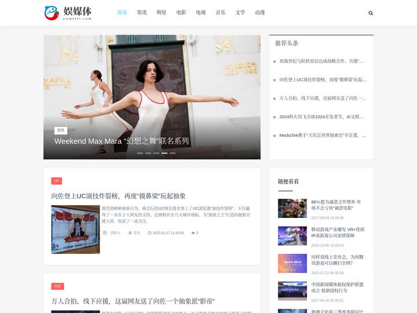
Task: Click timestamp 2020-07-22 06:30:09
Action: 327,273
